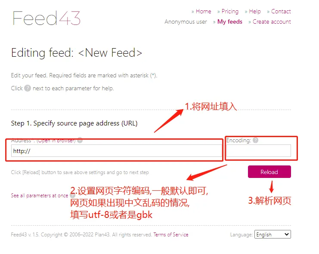Open the Help menu link
319x254 pixels.
pyautogui.click(x=255, y=11)
